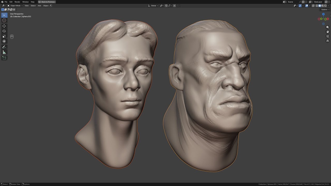Screen dimensions: 331x186
Task: Click the red X axis on gizmo
Action: (x=328, y=19)
